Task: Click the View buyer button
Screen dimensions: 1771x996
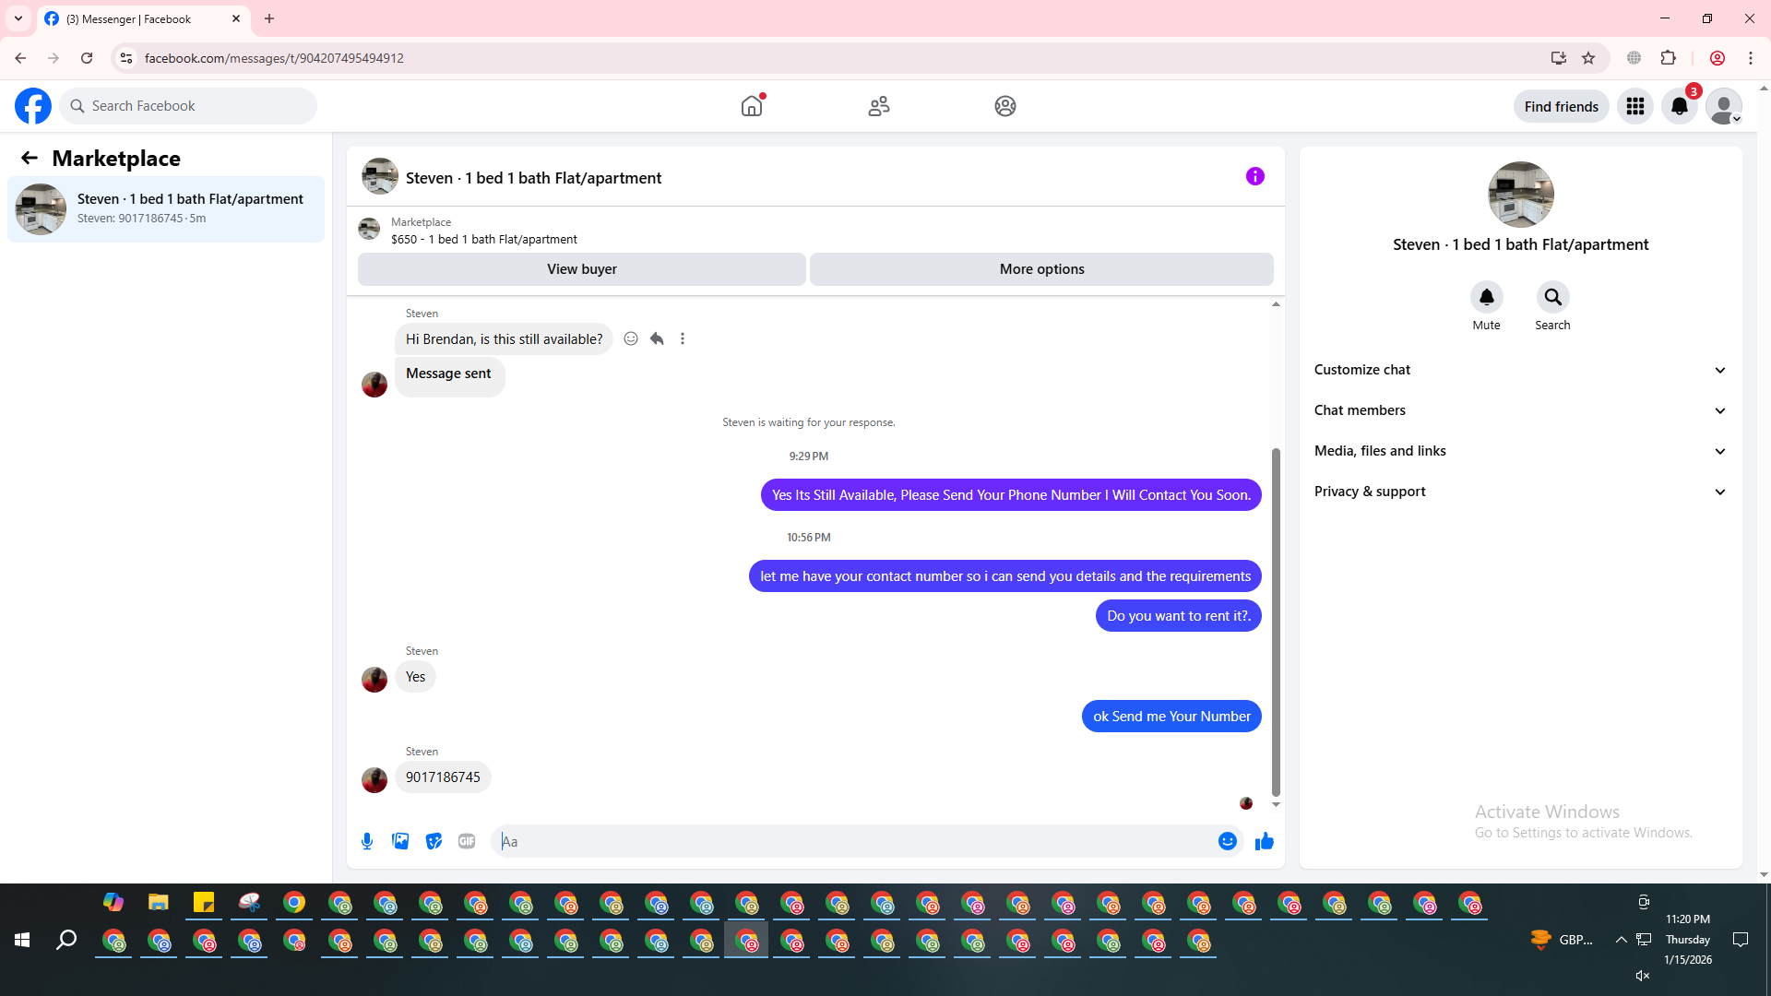Action: [581, 269]
